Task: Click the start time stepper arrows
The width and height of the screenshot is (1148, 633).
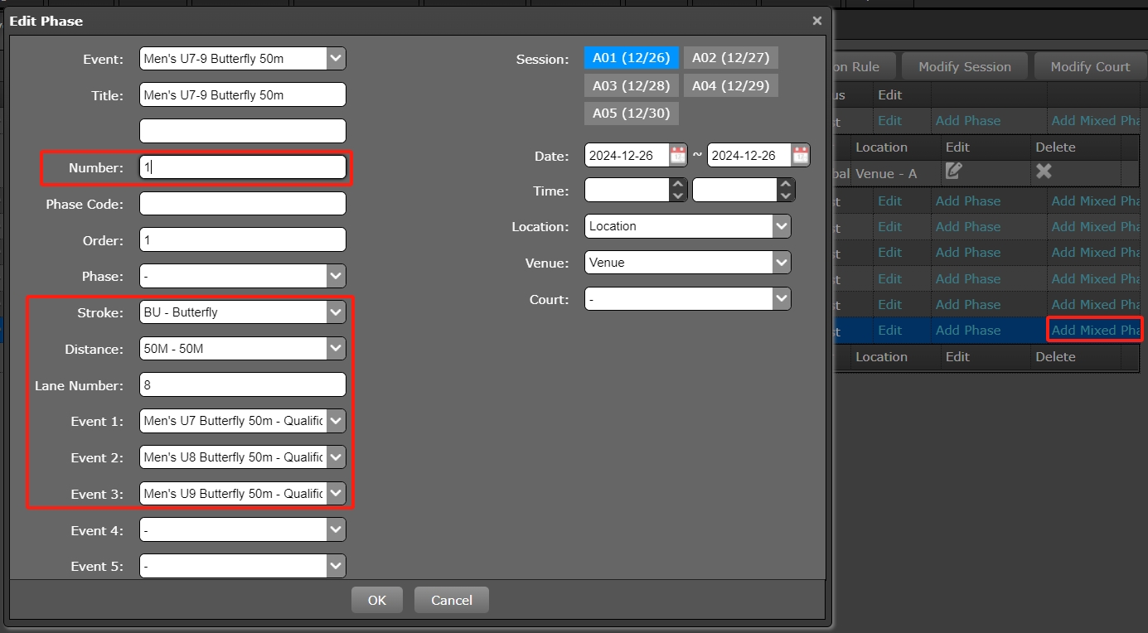Action: 678,191
